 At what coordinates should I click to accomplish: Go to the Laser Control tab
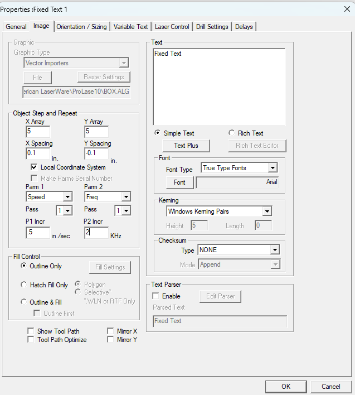pos(172,27)
